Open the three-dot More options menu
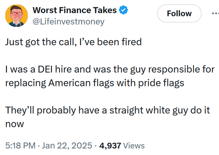Image resolution: width=219 pixels, height=155 pixels. tap(215, 14)
